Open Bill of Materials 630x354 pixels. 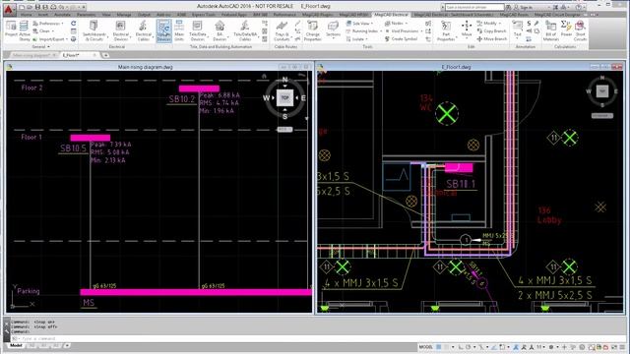551,30
